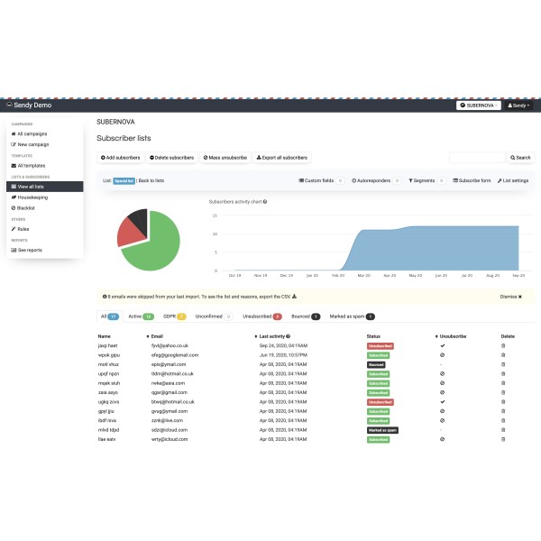Click the unsubscribe icon for zaia asyo
The image size is (541, 541).
coord(442,392)
